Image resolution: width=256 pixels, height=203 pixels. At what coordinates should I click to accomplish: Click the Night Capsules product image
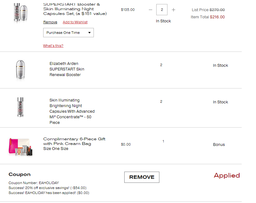click(x=21, y=107)
